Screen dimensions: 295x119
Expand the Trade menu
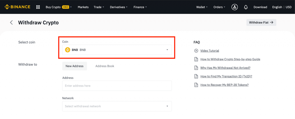[x=99, y=7]
